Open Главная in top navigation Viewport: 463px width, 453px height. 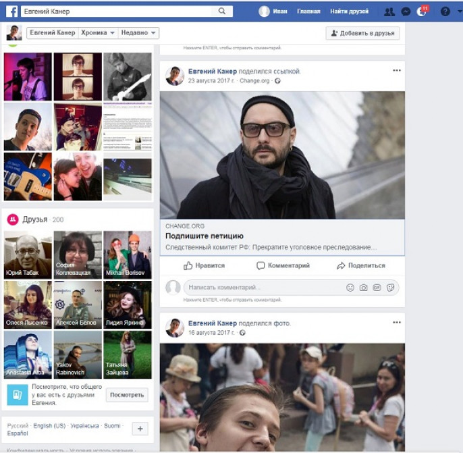308,11
